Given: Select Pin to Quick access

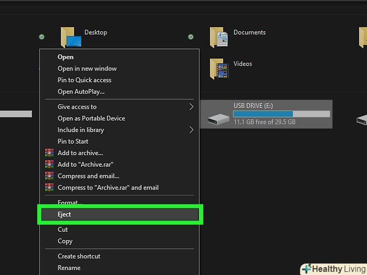Looking at the screenshot, I should tap(119, 80).
